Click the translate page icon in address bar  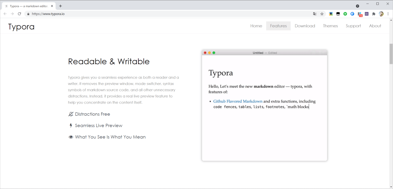click(x=315, y=14)
